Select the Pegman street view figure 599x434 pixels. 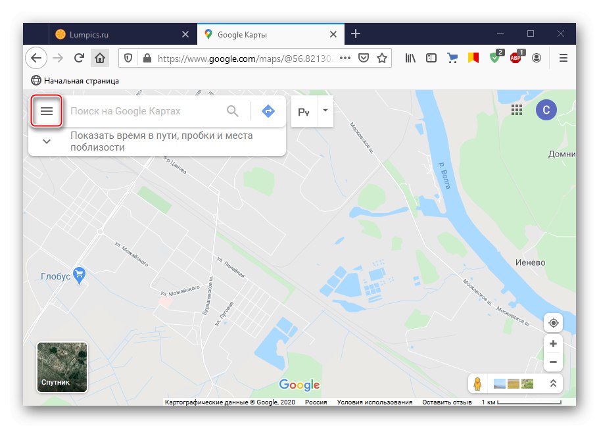pos(477,383)
